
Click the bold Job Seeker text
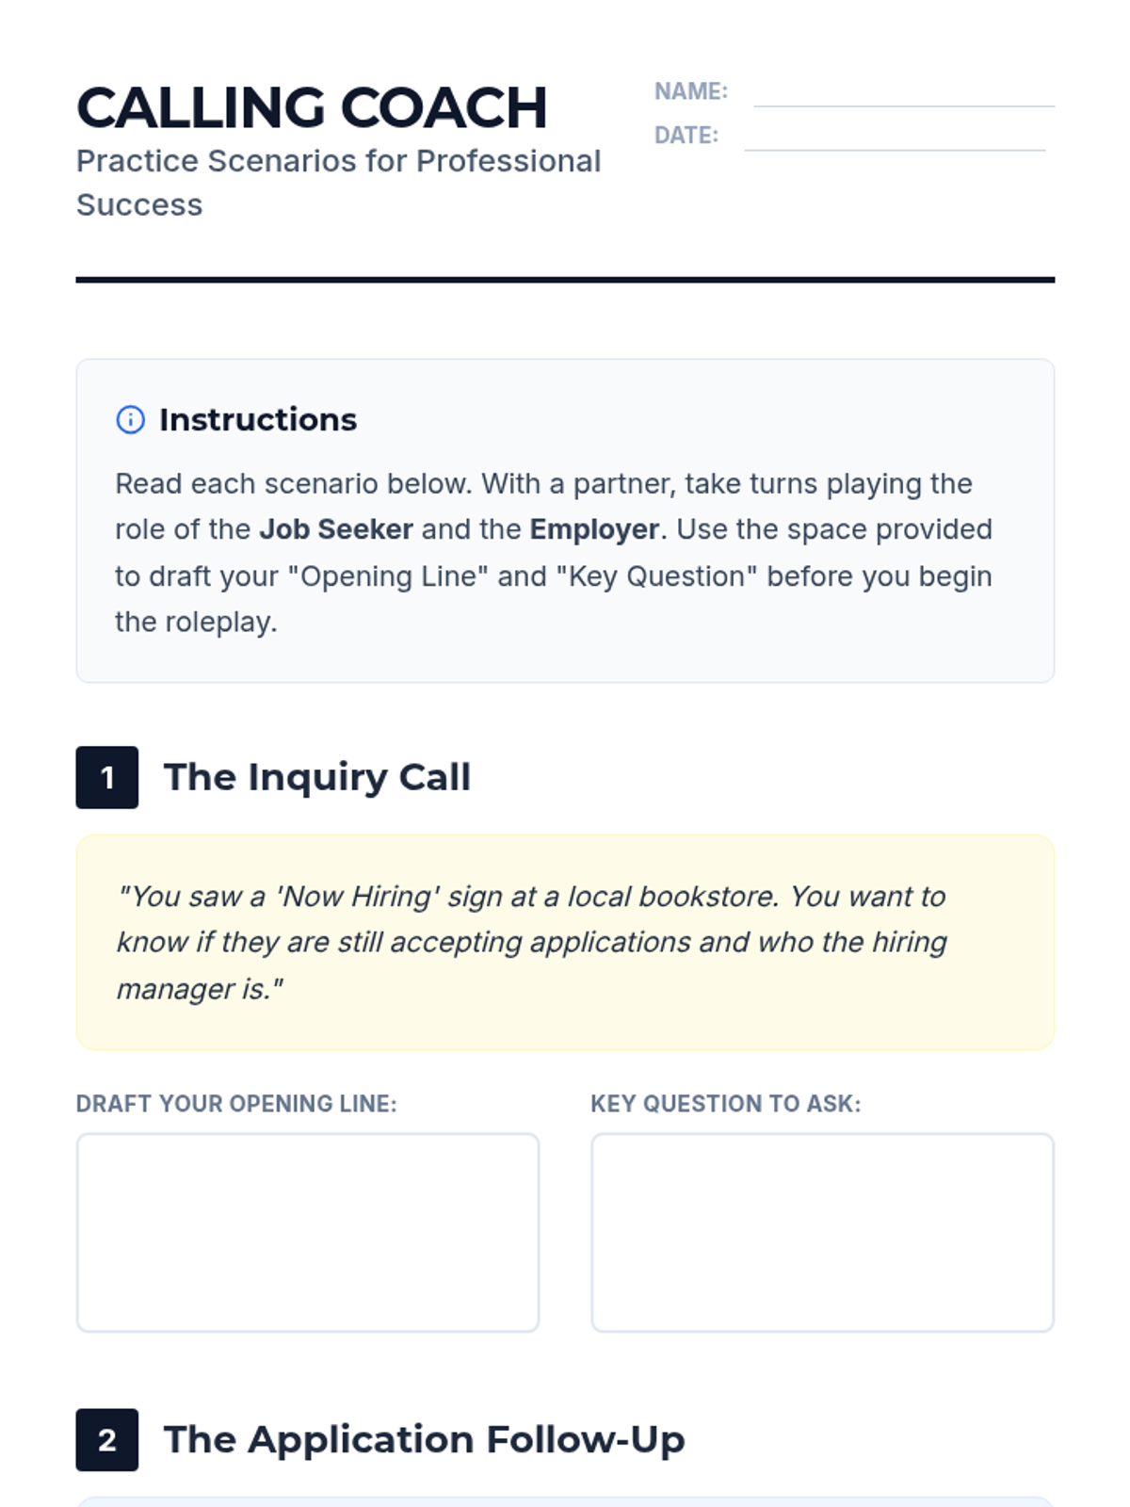click(x=336, y=529)
